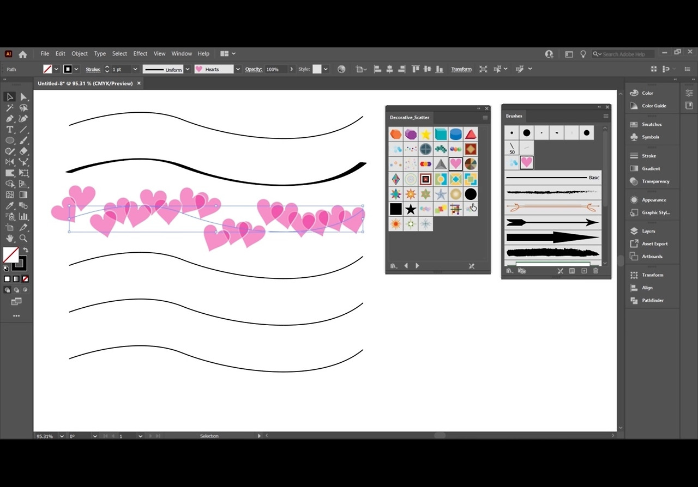Set toolbar mode to Gradient
Image resolution: width=698 pixels, height=487 pixels.
click(x=16, y=279)
